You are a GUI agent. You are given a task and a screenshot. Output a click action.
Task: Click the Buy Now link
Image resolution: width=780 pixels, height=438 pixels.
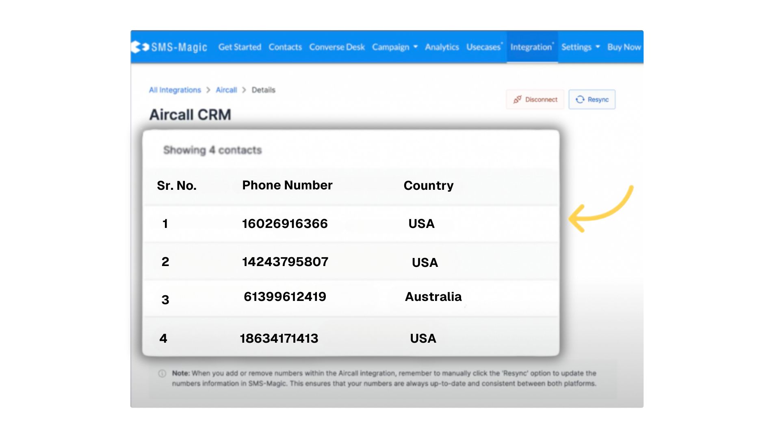click(x=624, y=47)
